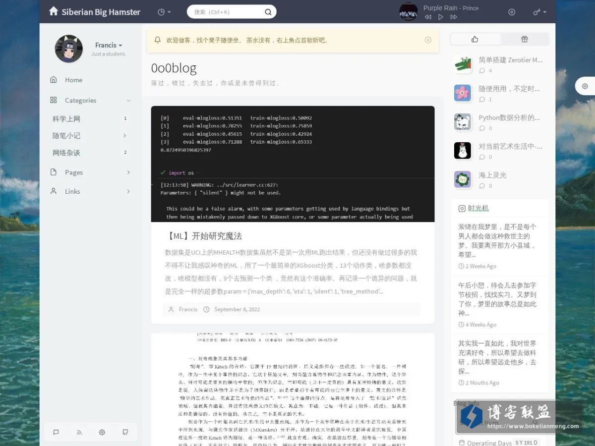
Task: Expand the 随笔小记 chevron
Action: tap(124, 136)
